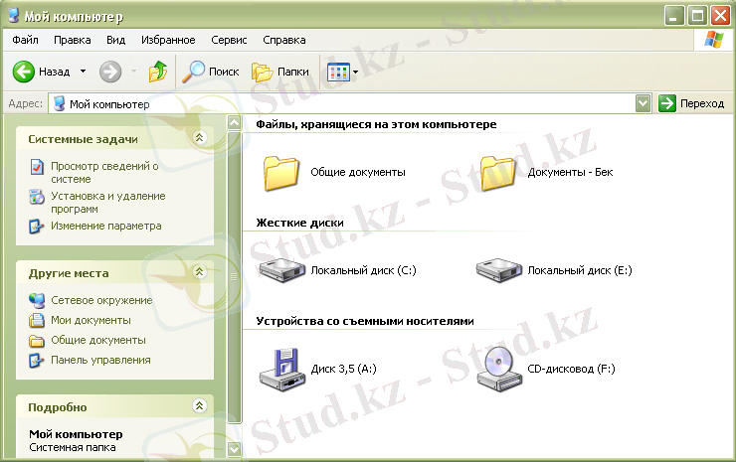
Task: Open Поиск search magnifier button
Action: [x=210, y=72]
